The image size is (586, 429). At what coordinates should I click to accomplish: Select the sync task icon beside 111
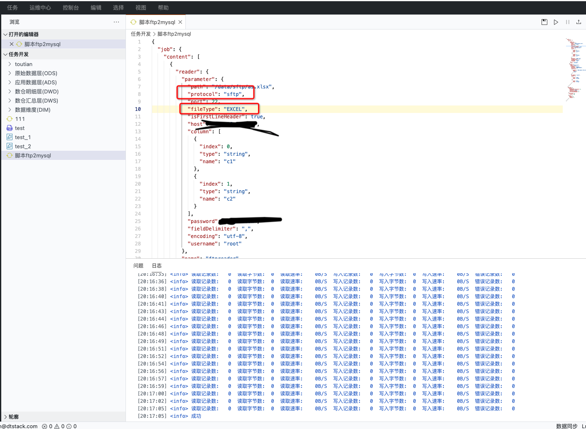tap(9, 119)
